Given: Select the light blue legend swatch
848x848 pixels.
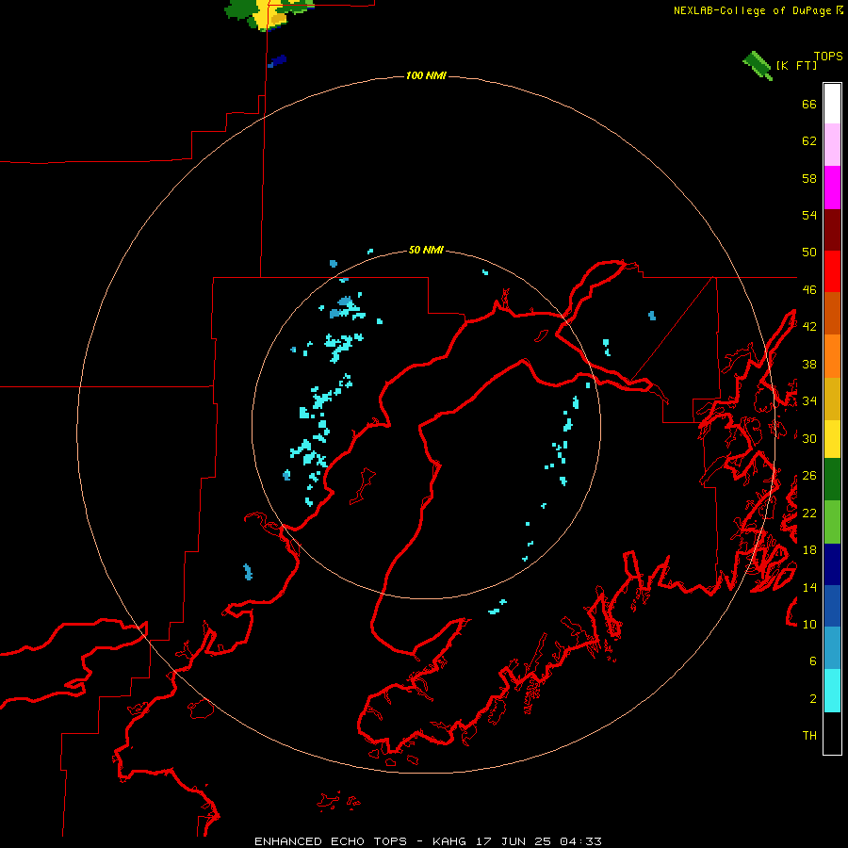Looking at the screenshot, I should coord(832,648).
